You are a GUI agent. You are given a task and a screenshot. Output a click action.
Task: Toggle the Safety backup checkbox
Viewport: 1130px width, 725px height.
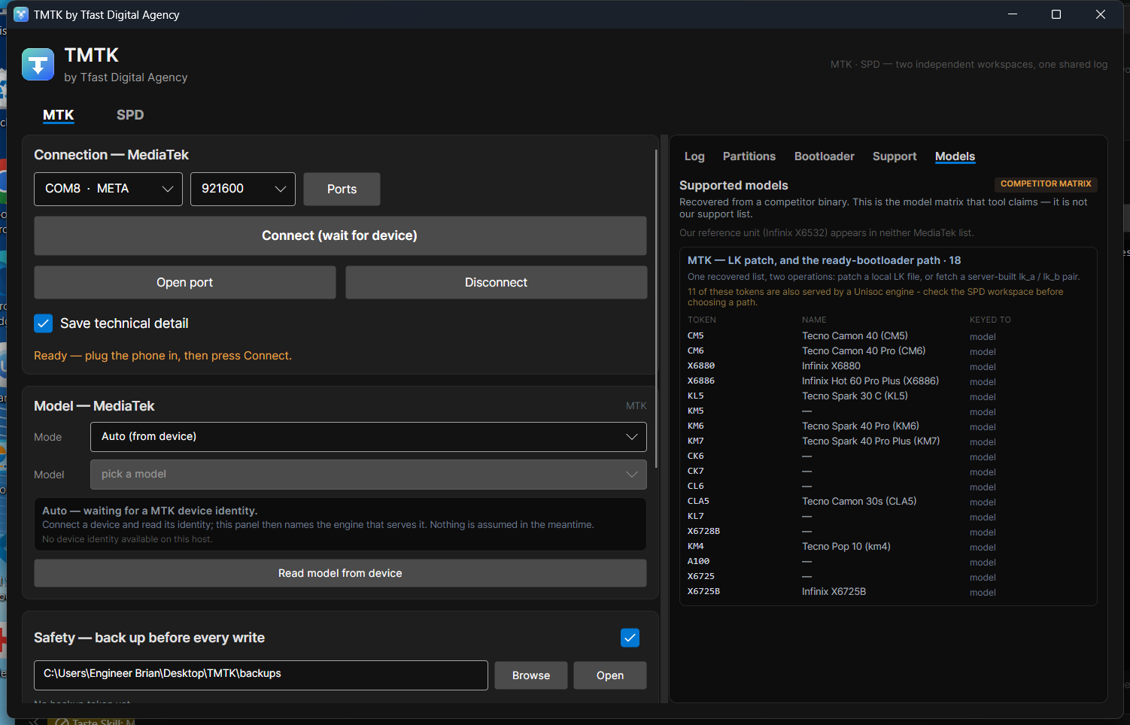tap(630, 638)
